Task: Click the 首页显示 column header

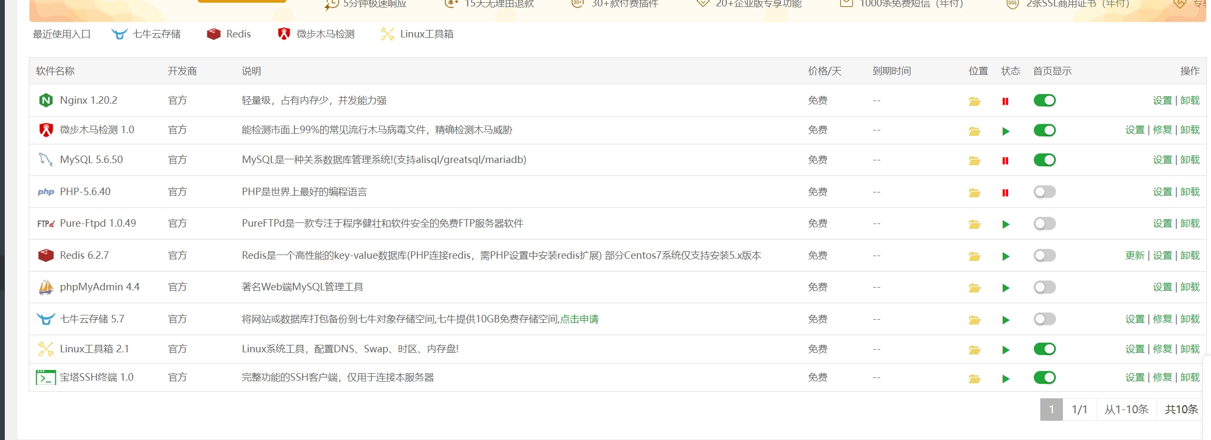Action: pyautogui.click(x=1052, y=71)
